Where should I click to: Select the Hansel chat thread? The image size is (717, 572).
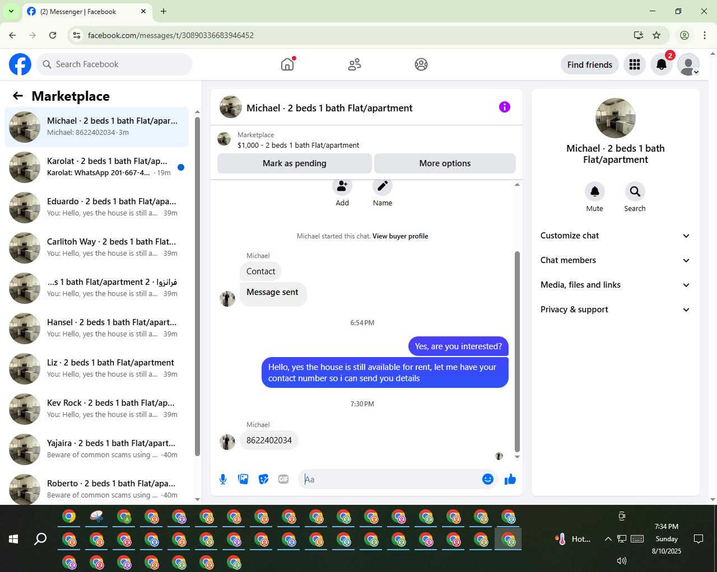click(96, 329)
